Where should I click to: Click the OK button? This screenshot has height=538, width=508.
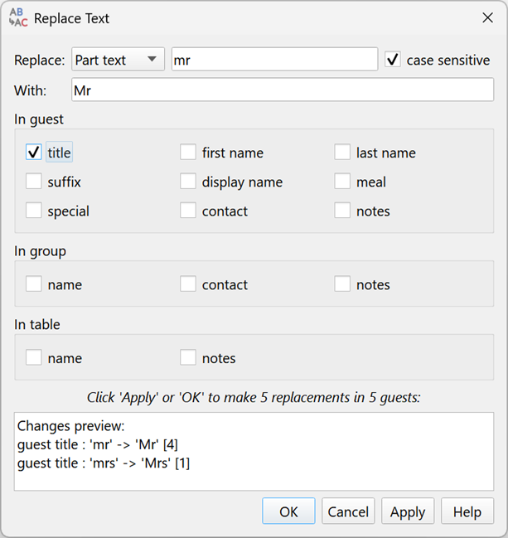(288, 511)
